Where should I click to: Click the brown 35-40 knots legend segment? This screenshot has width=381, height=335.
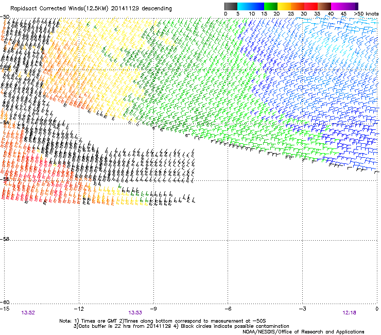pos(324,6)
